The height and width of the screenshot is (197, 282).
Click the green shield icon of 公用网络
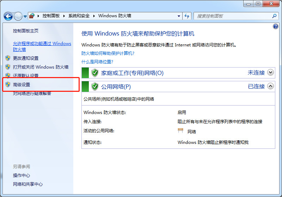coord(95,87)
